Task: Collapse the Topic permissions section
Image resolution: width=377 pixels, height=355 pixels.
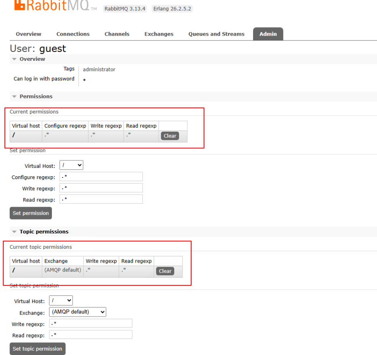Action: point(44,231)
